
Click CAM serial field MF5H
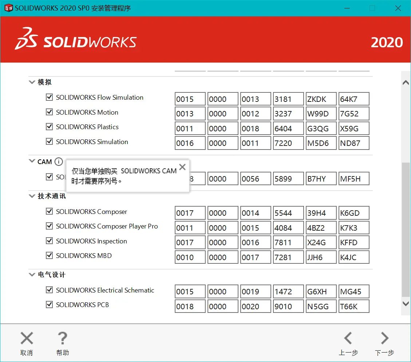(x=354, y=179)
